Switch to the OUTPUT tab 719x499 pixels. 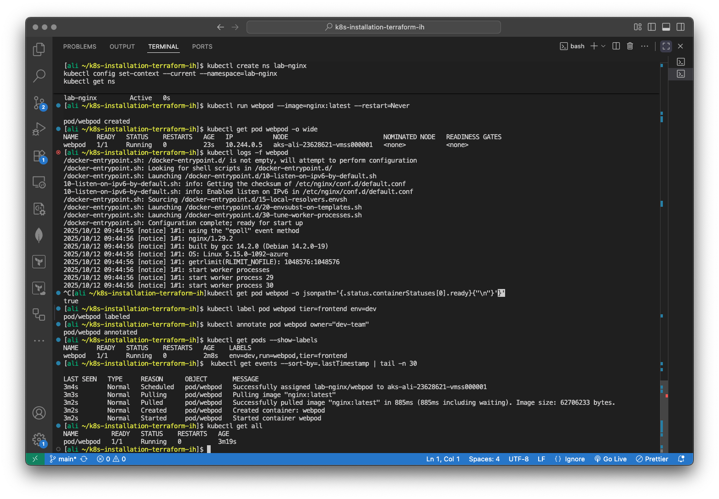(122, 46)
